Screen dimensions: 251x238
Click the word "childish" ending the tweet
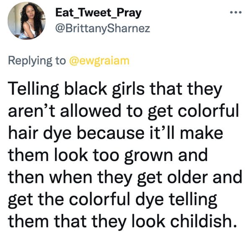pyautogui.click(x=201, y=220)
